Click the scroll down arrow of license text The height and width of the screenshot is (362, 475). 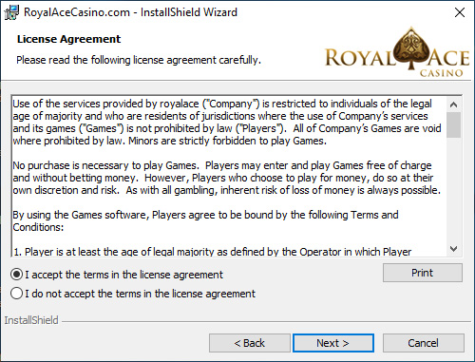[x=453, y=249]
